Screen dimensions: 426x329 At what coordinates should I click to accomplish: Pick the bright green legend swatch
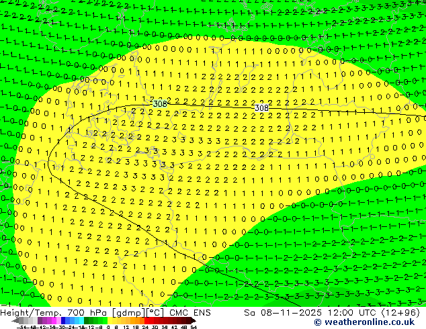[x=105, y=320]
